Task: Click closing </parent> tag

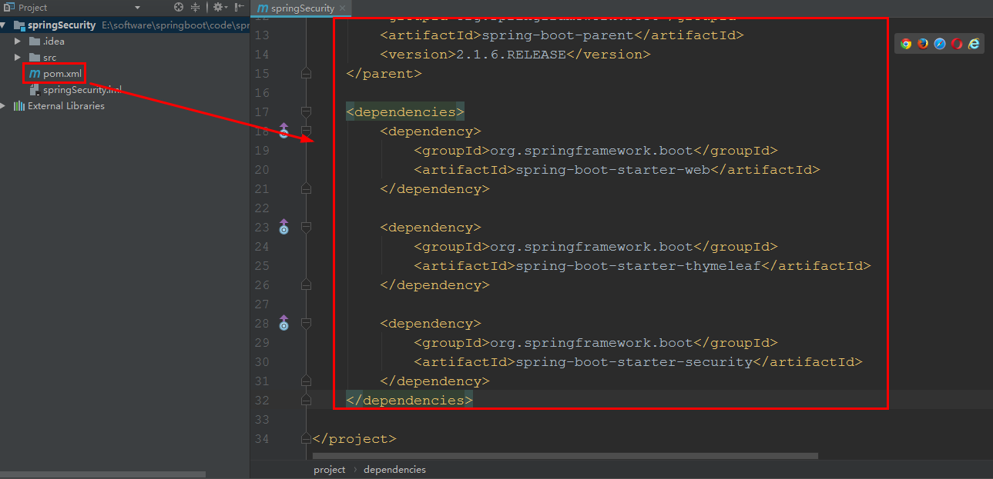Action: coord(384,74)
